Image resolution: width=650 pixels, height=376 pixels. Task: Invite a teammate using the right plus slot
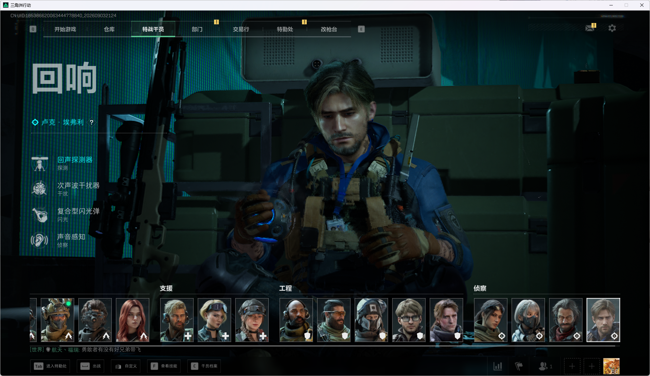tap(592, 366)
